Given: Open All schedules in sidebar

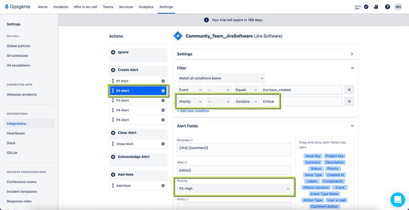Looking at the screenshot, I should [18, 56].
